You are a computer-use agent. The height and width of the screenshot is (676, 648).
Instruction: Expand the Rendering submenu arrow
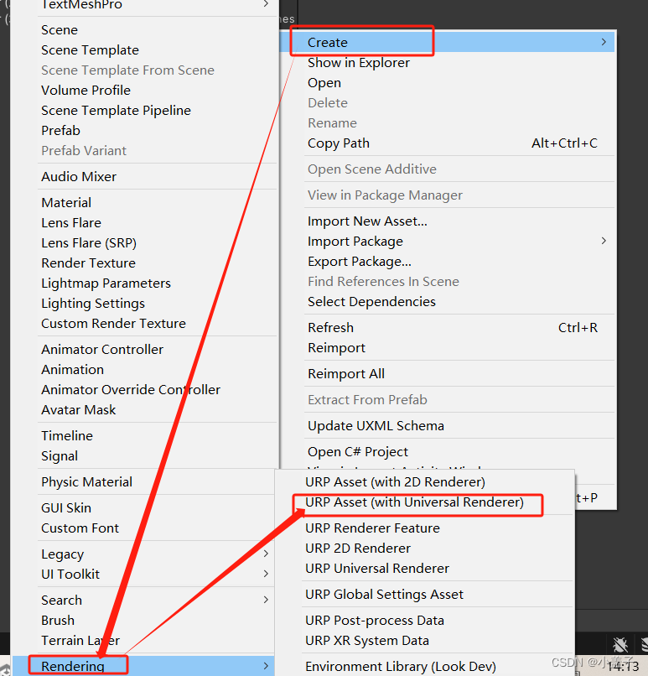(266, 666)
